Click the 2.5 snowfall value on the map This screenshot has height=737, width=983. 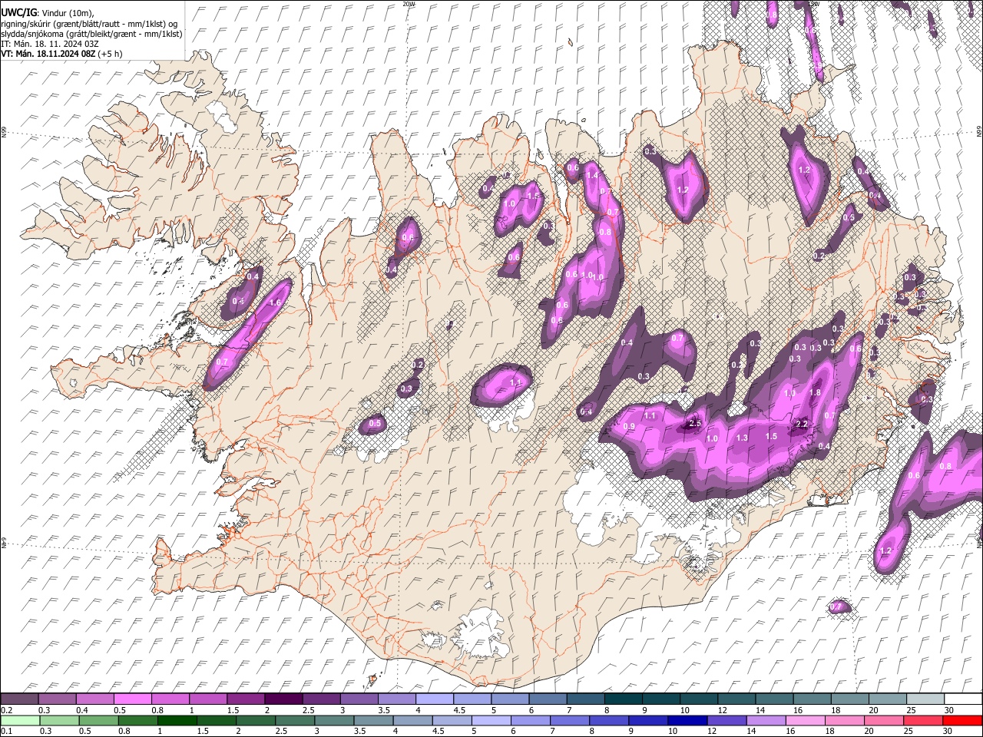696,423
